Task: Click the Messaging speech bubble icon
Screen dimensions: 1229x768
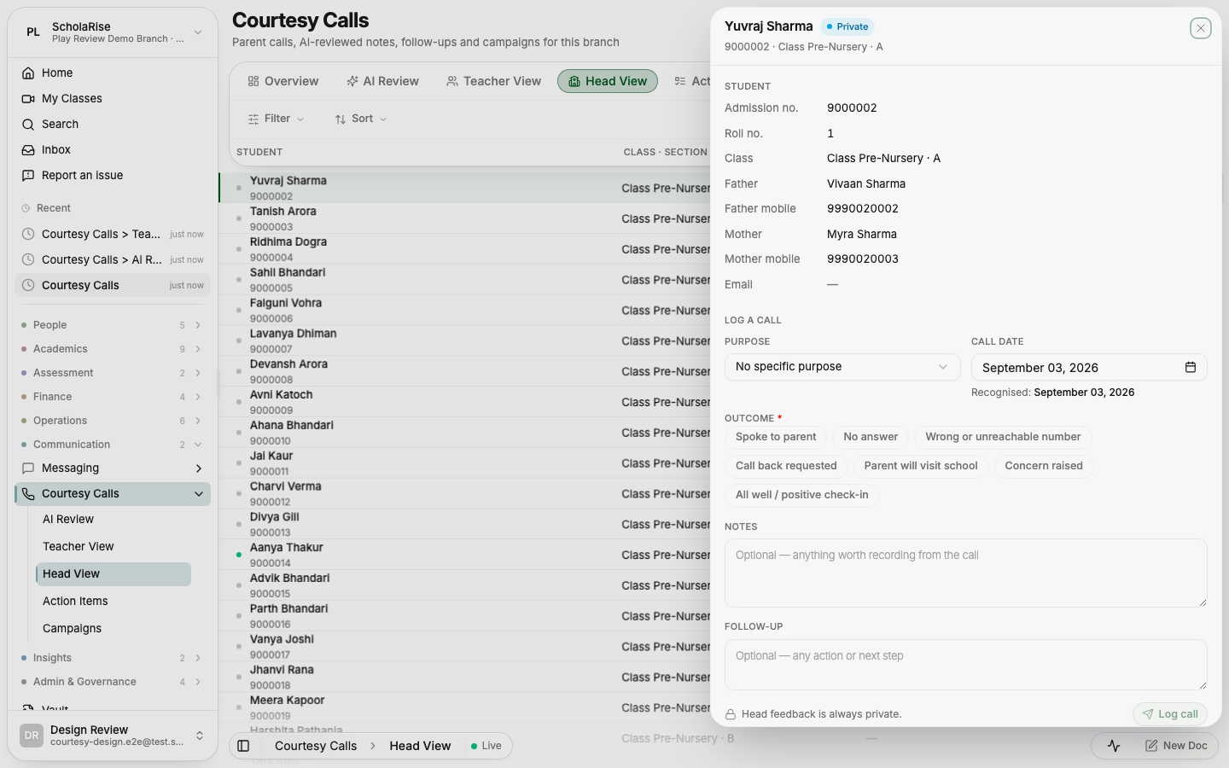Action: pyautogui.click(x=28, y=468)
